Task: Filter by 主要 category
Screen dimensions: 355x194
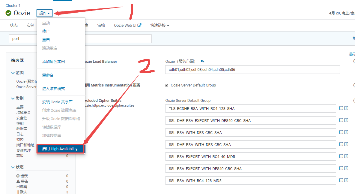Action: pos(20,107)
